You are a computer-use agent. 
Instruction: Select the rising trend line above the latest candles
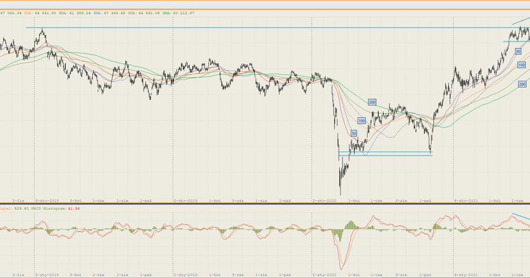[520, 21]
